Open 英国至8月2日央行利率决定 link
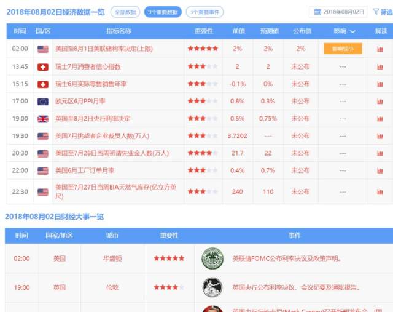The width and height of the screenshot is (393, 312). pos(93,119)
